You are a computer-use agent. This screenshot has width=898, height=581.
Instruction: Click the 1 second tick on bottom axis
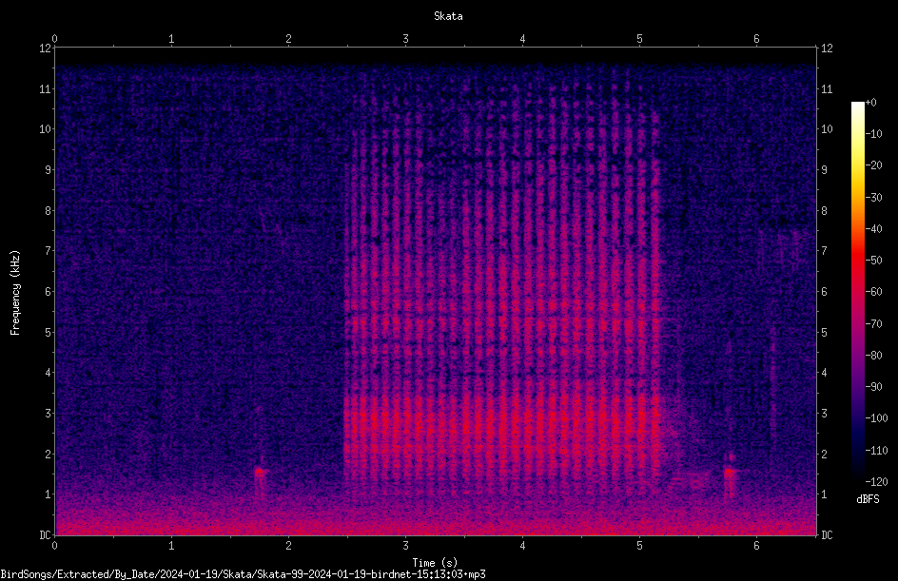pos(171,546)
